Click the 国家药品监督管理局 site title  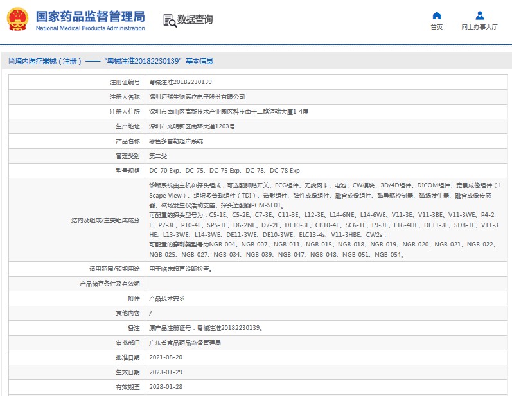pyautogui.click(x=90, y=16)
